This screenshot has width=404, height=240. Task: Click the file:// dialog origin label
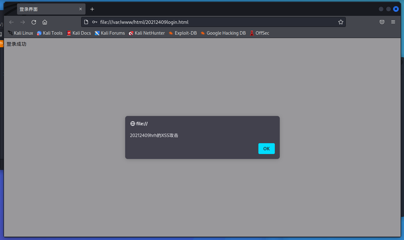tap(142, 124)
